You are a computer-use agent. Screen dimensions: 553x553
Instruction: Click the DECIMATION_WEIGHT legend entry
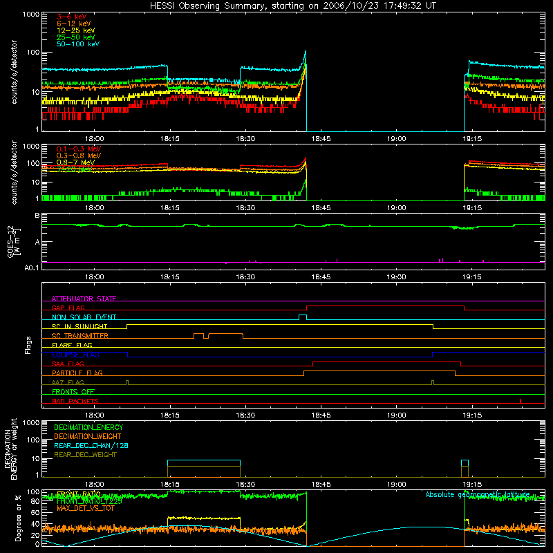tap(88, 436)
